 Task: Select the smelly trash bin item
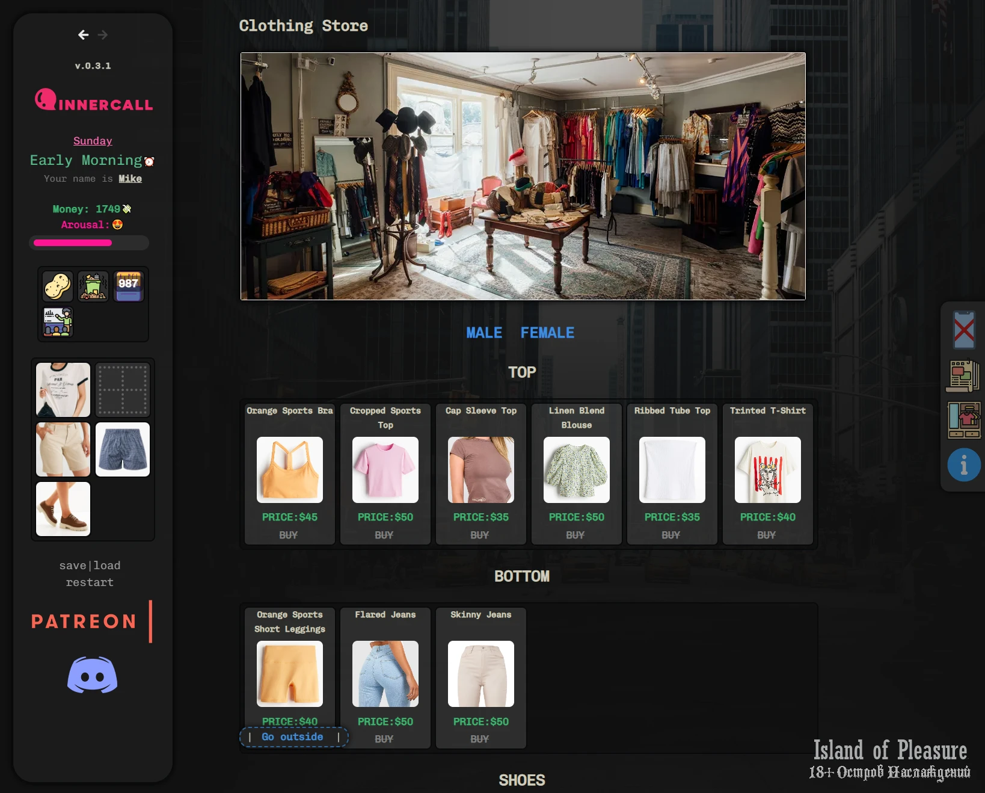tap(93, 286)
